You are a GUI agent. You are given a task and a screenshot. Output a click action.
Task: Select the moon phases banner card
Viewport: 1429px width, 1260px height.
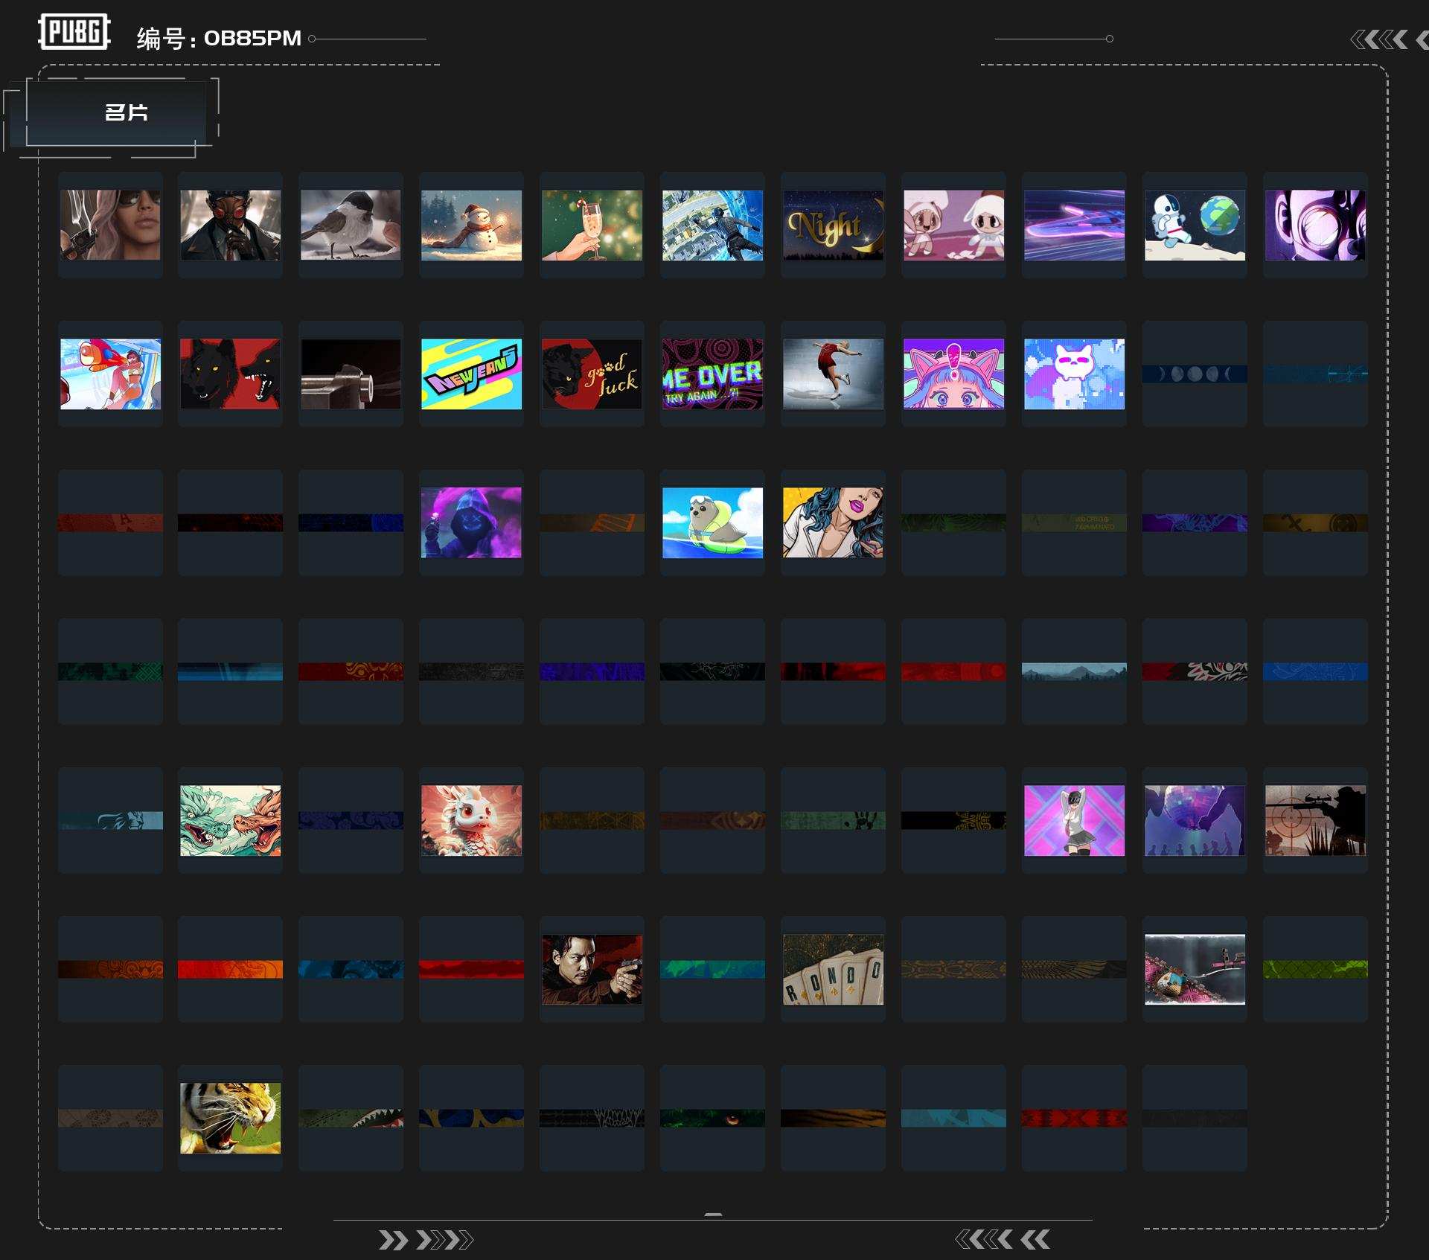1195,374
